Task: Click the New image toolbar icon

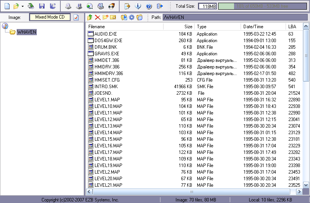Action: pyautogui.click(x=7, y=6)
